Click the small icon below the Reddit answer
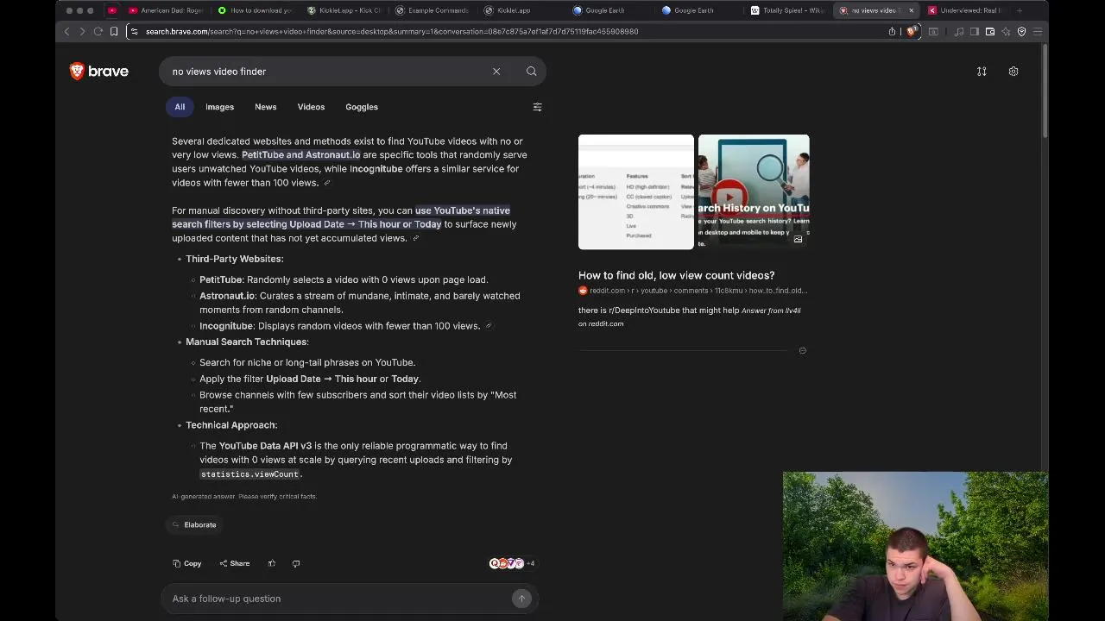The width and height of the screenshot is (1105, 621). [802, 350]
